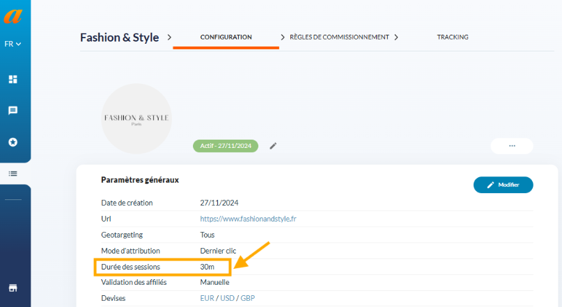This screenshot has width=562, height=307.
Task: Click the EUR currency link
Action: pyautogui.click(x=207, y=298)
